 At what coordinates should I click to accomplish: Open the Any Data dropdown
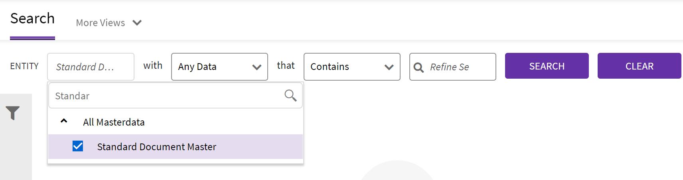pos(219,67)
